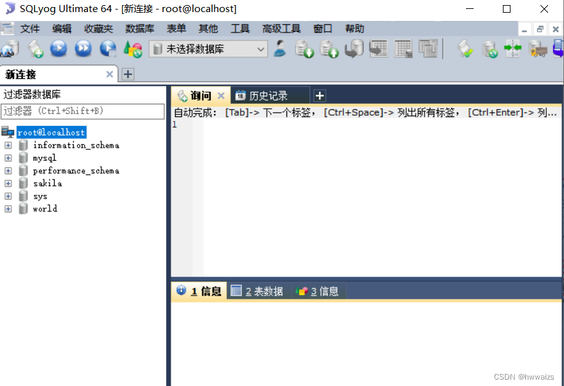The height and width of the screenshot is (386, 564).
Task: Select the root@localhost tree node
Action: (51, 132)
